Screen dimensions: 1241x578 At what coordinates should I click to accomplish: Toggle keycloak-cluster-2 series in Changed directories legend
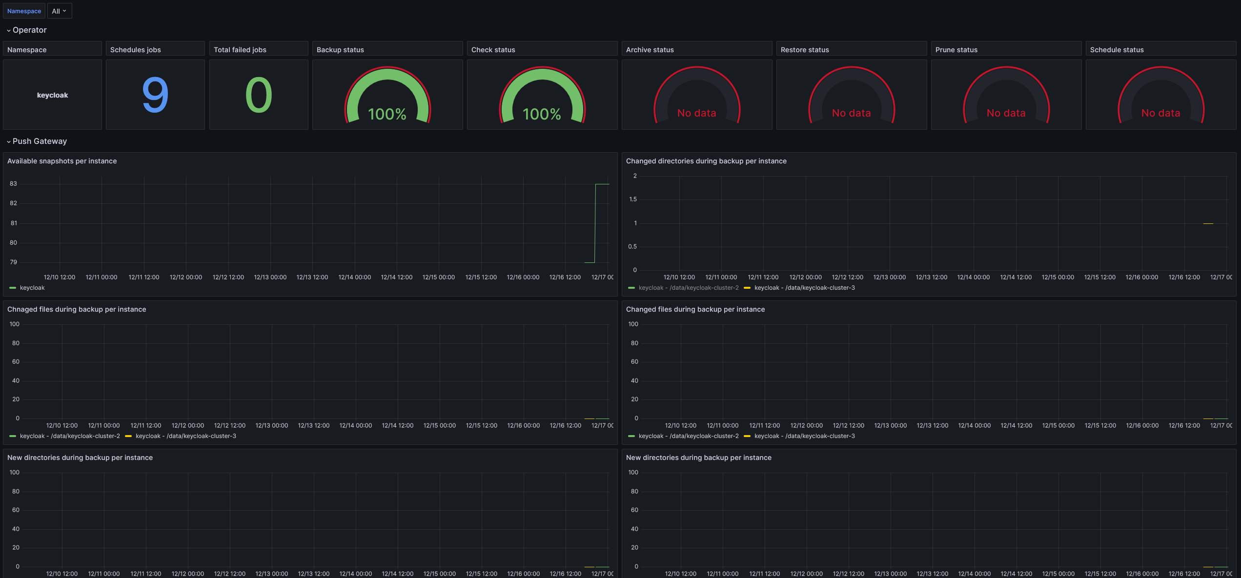coord(688,288)
